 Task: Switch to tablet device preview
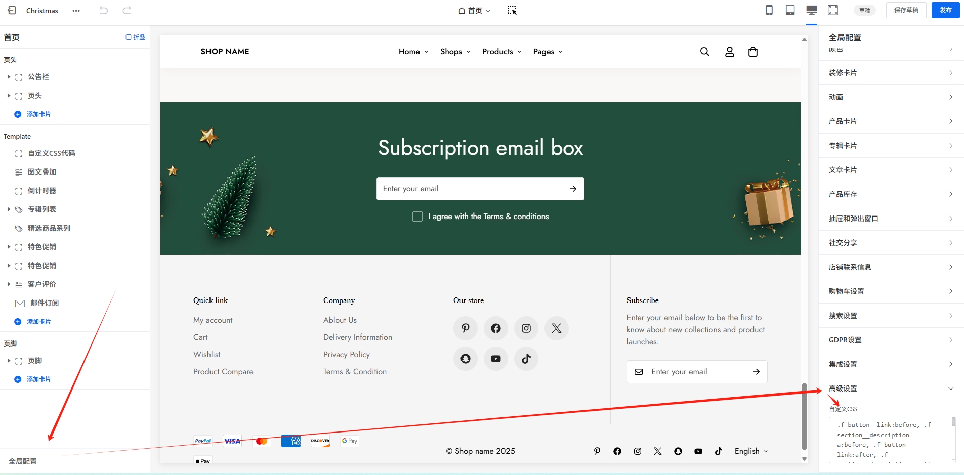coord(790,10)
